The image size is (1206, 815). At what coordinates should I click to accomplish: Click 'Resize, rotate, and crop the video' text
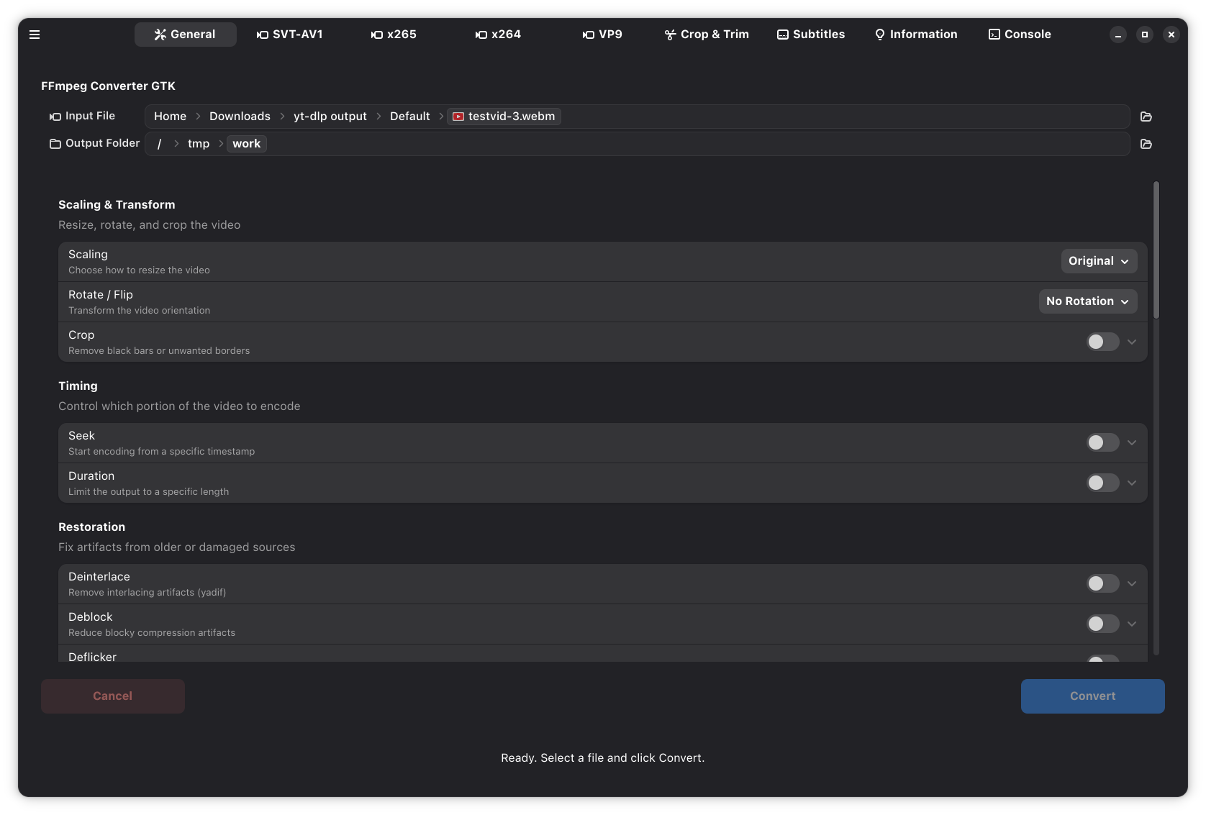150,225
